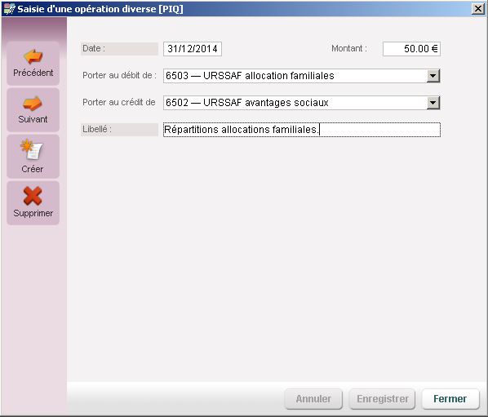Click the Précédent left arrow icon
Viewport: 488px width, 417px height.
[33, 56]
